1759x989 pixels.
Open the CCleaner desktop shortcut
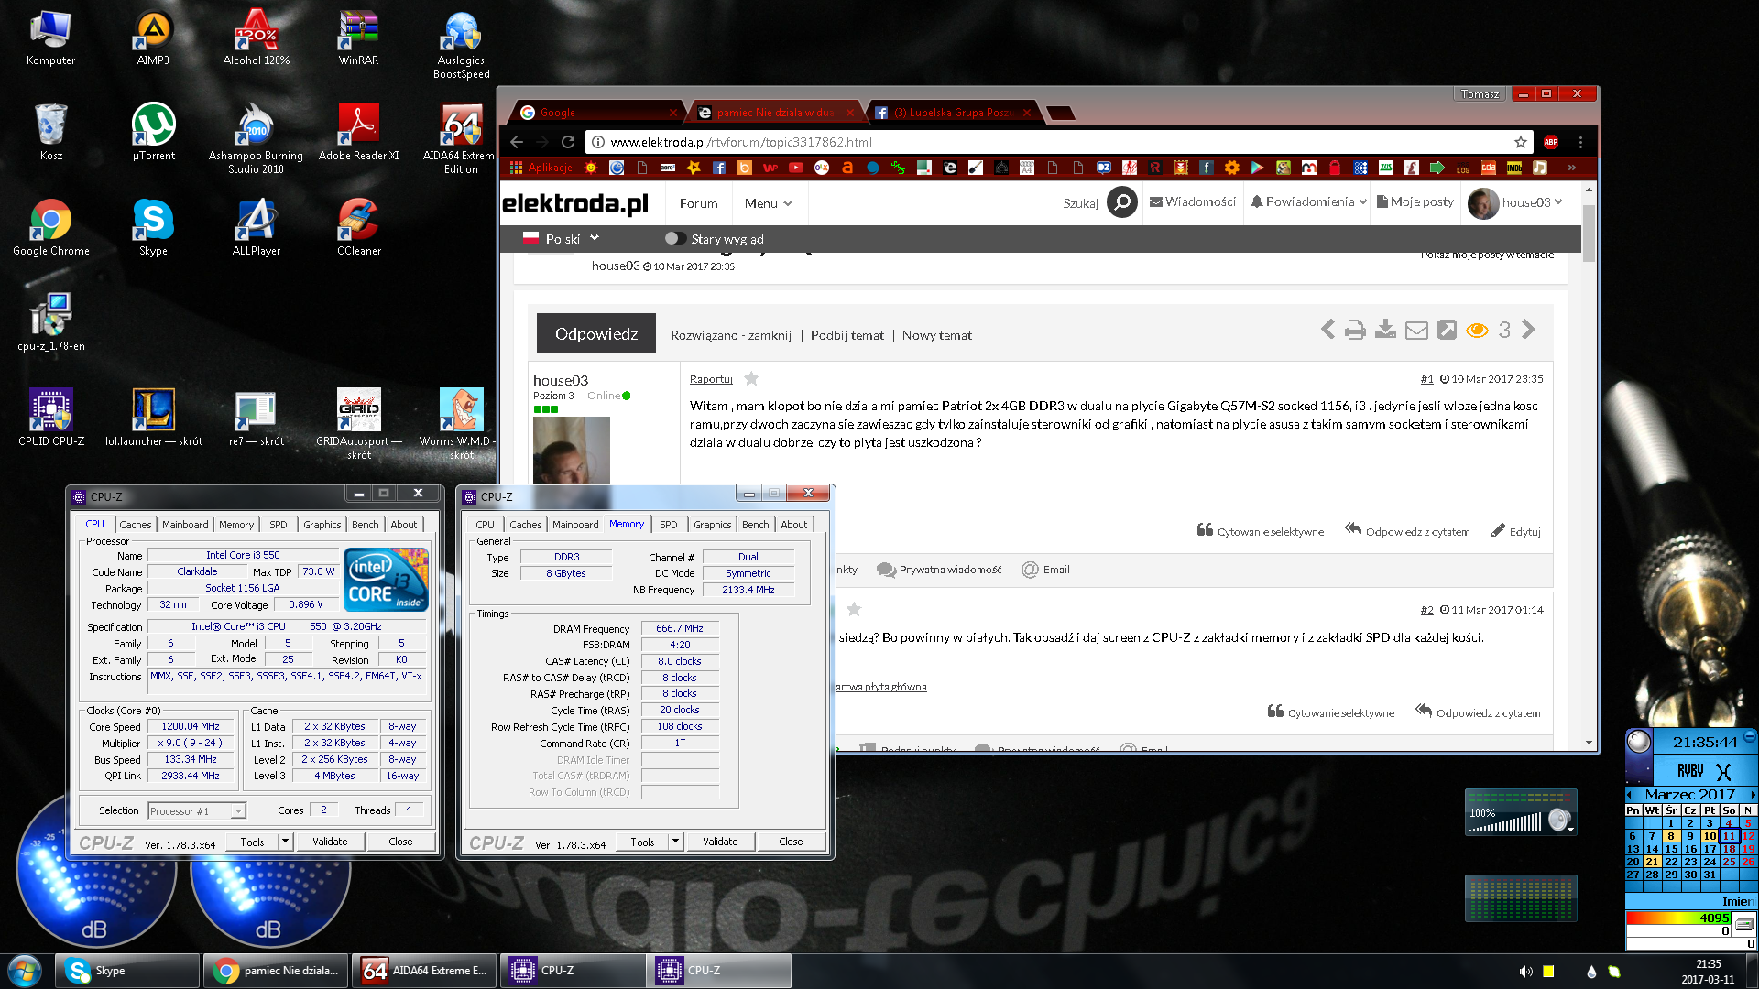pos(359,229)
